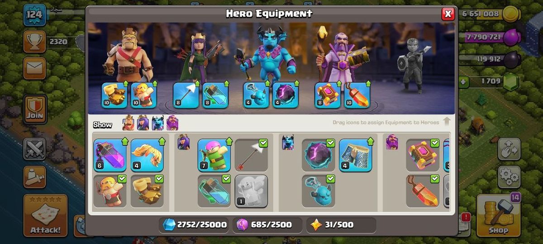Select the Eternal Tome book in the inventory
543x244 pixels.
click(x=423, y=155)
